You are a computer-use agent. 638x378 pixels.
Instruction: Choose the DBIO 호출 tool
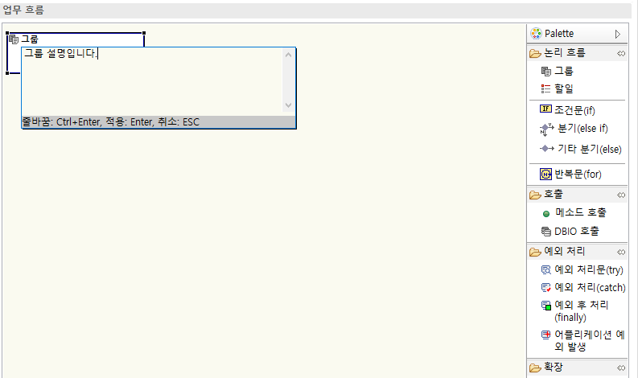tap(576, 232)
